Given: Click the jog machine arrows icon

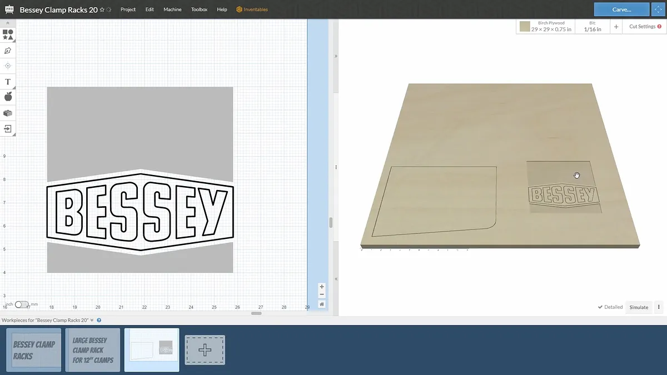Looking at the screenshot, I should 659,9.
